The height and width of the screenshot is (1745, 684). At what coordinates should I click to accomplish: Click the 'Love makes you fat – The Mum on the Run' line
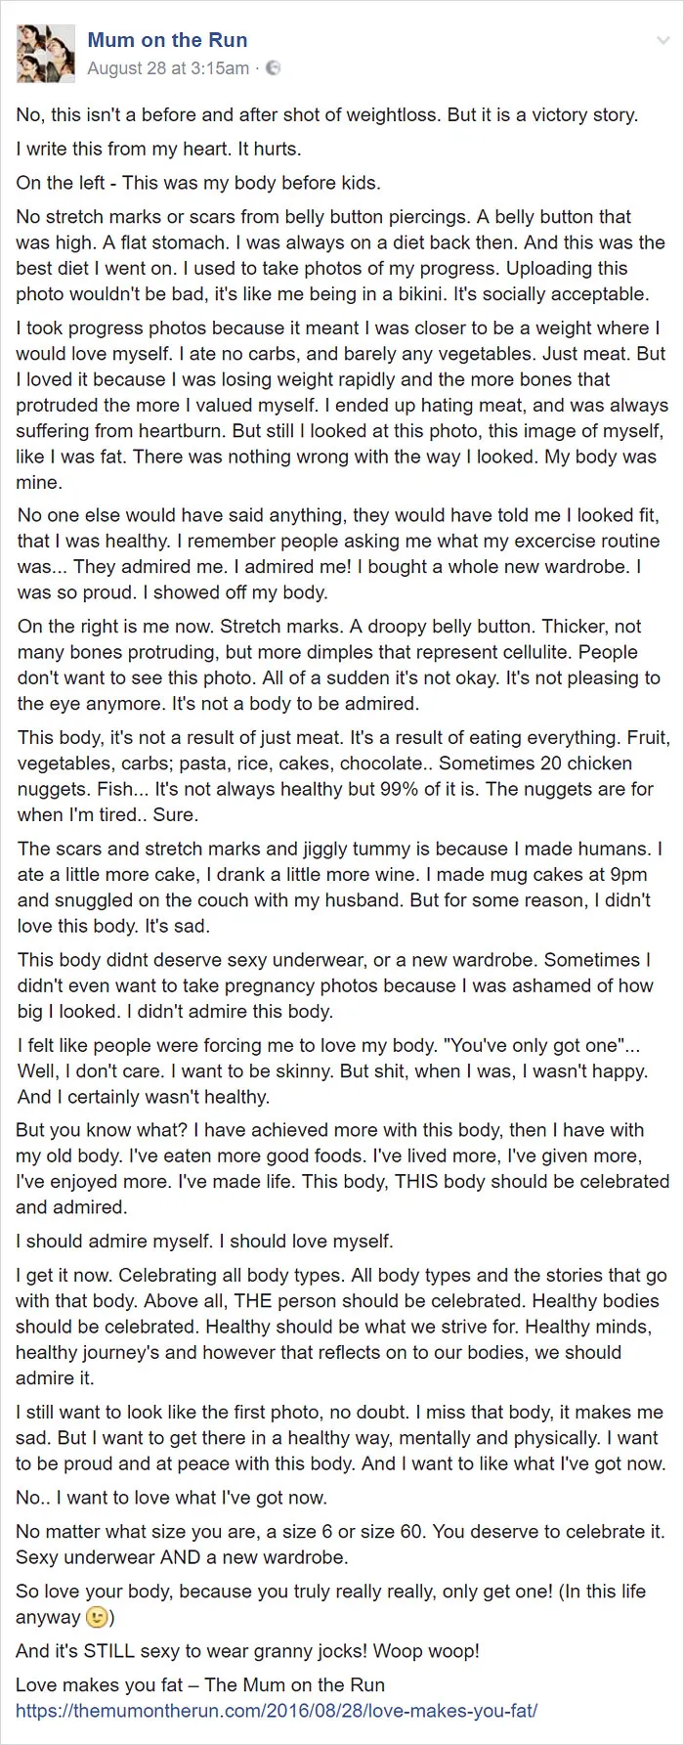(200, 1685)
